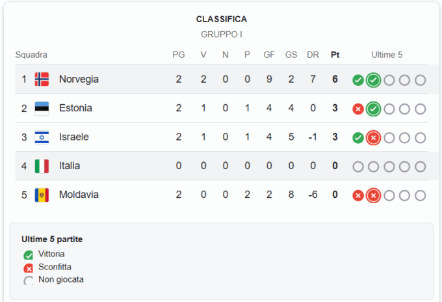Click the Pt column header

[x=335, y=55]
